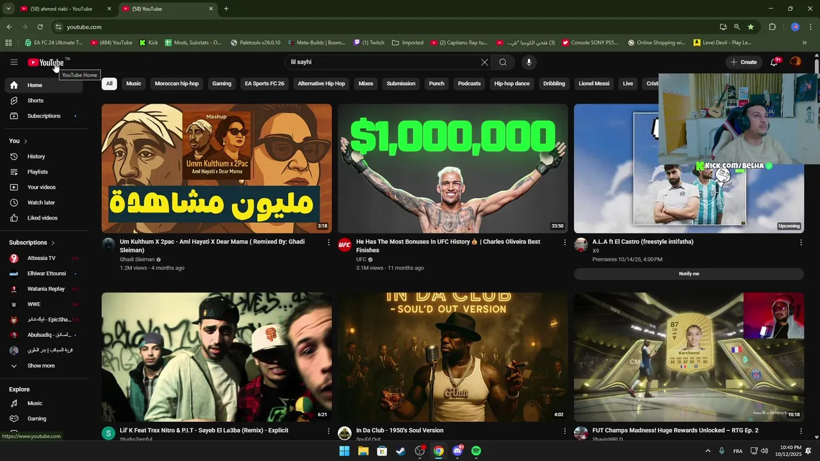Open the Umm Kulthum x 2Pac thumbnail
The height and width of the screenshot is (461, 820).
217,168
